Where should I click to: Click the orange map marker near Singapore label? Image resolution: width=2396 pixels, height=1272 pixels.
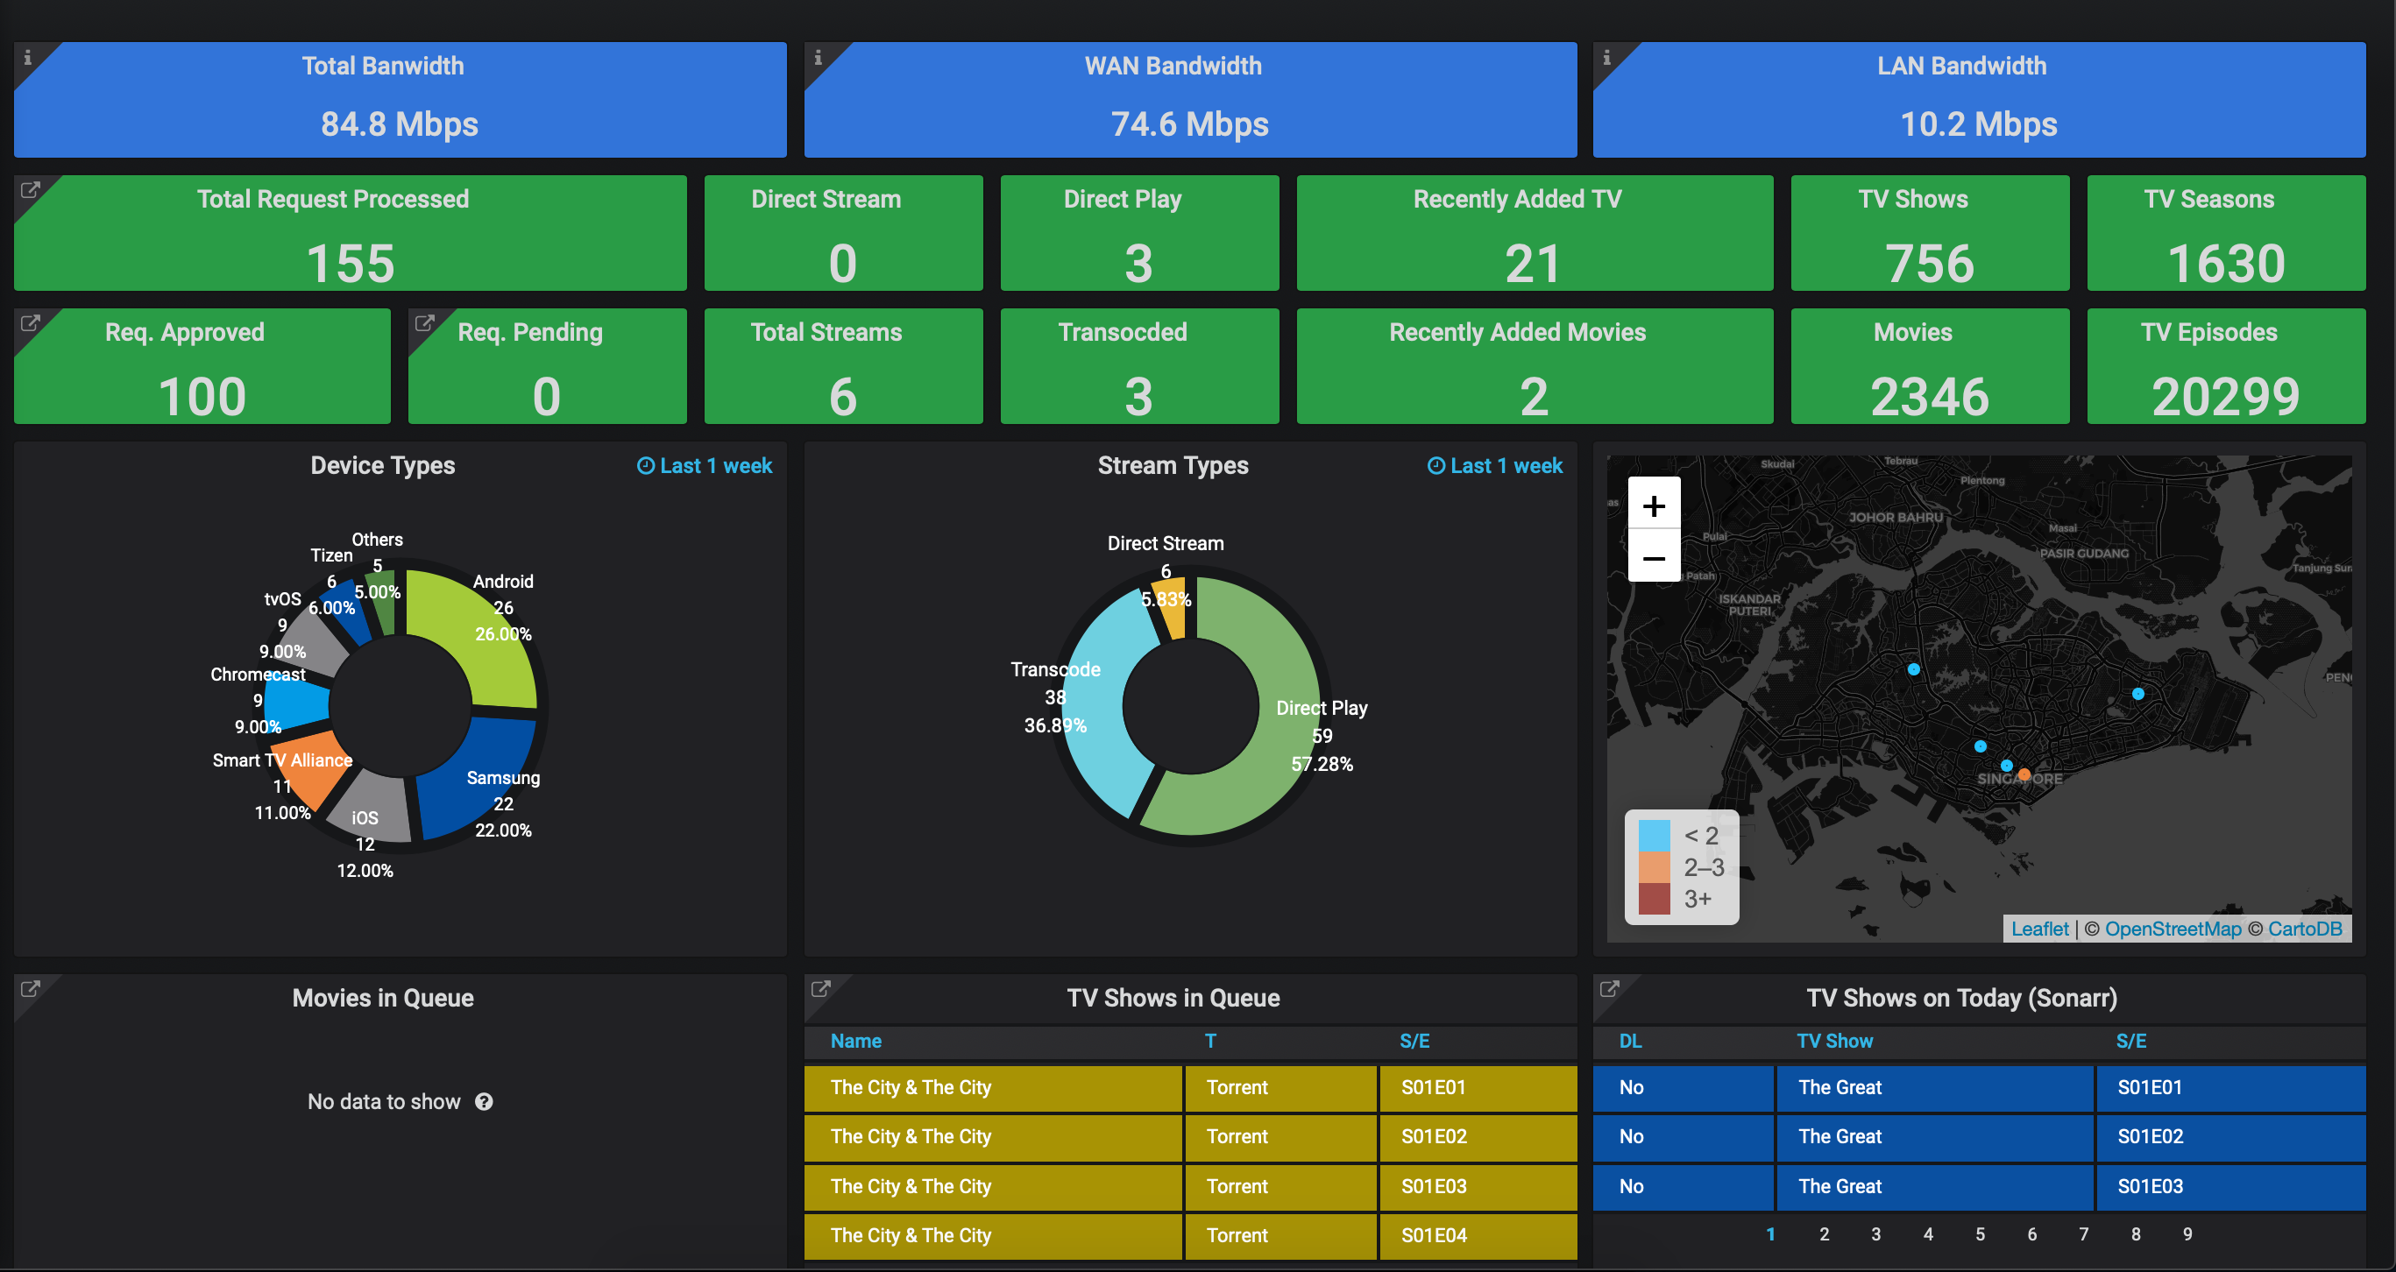(2024, 774)
